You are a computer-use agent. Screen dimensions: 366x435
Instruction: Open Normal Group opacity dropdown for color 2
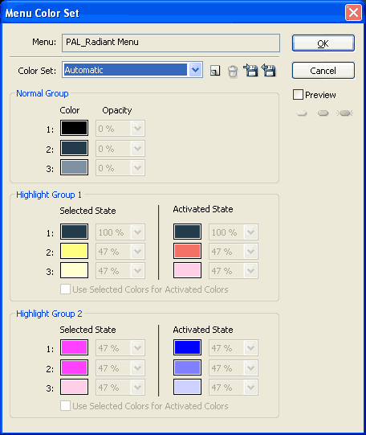click(x=120, y=148)
